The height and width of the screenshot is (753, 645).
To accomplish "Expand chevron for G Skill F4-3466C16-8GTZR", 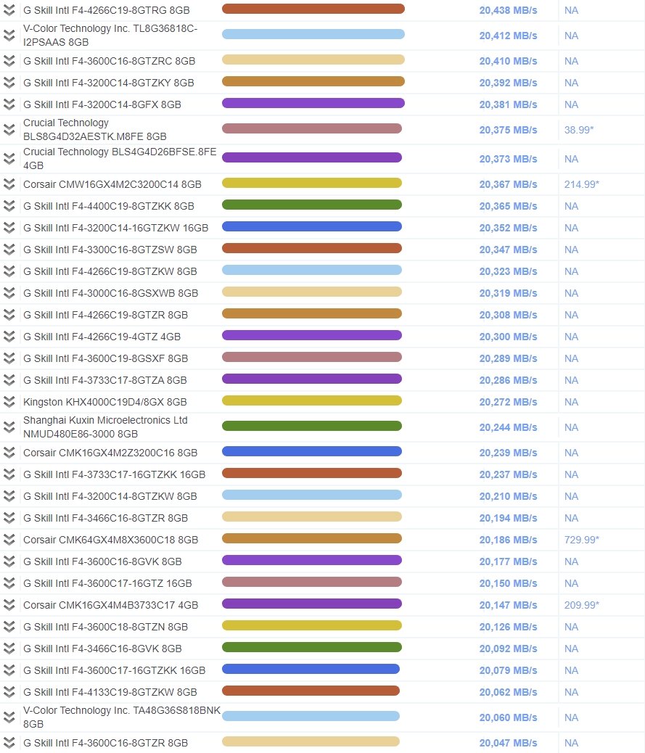I will [x=9, y=518].
